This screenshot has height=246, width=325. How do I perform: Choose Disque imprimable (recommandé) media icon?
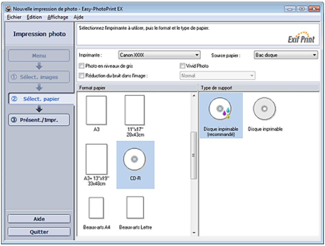coord(220,109)
